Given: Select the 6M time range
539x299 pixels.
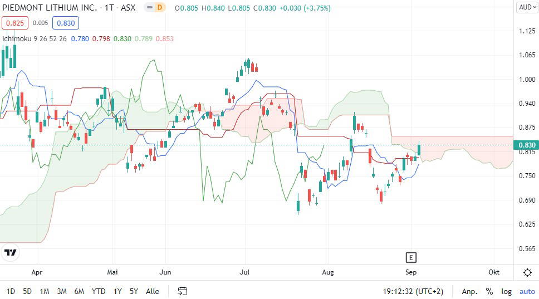Looking at the screenshot, I should click(79, 291).
